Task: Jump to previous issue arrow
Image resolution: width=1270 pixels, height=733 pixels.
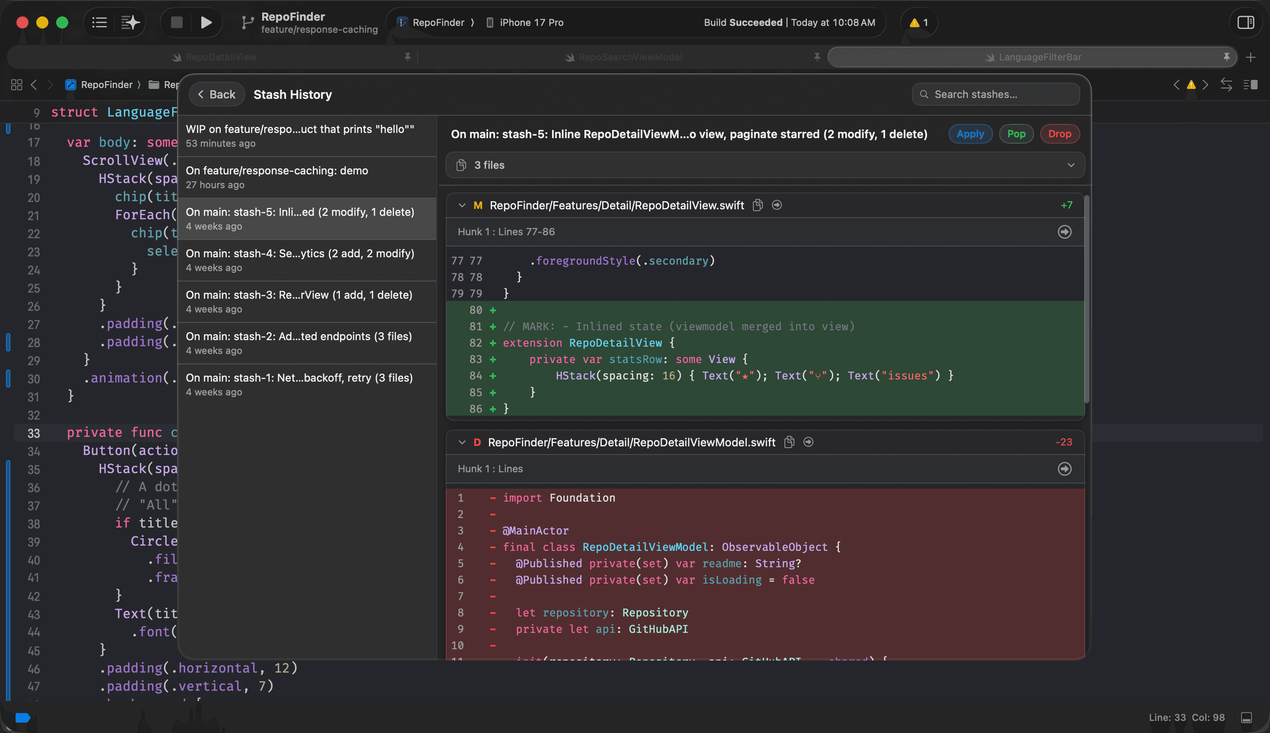Action: (1176, 85)
